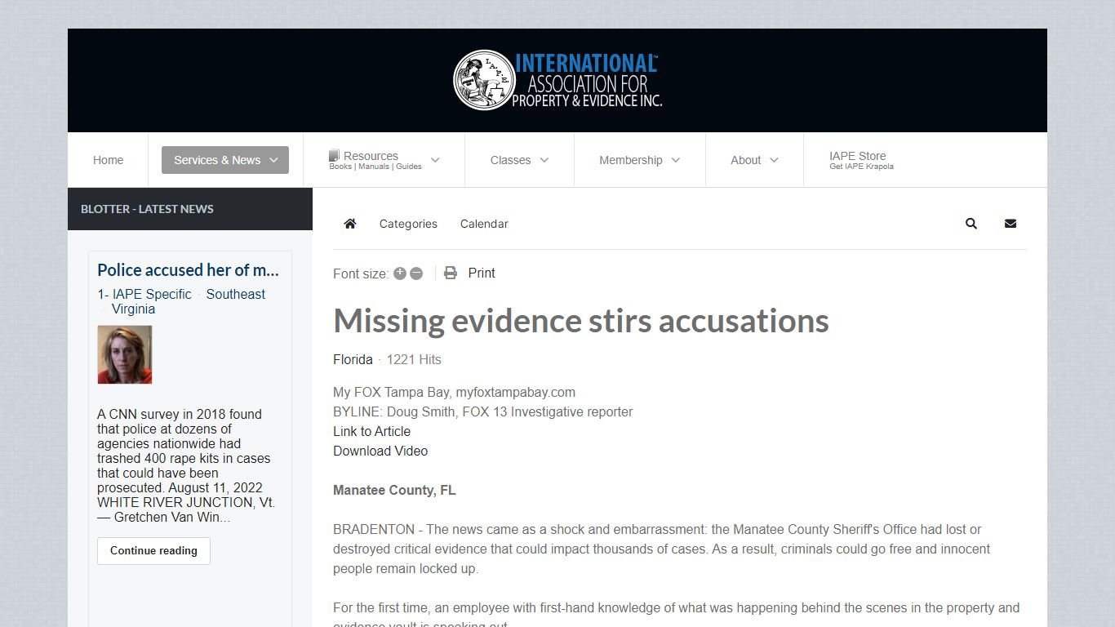
Task: Open the search magnifier icon
Action: point(971,224)
